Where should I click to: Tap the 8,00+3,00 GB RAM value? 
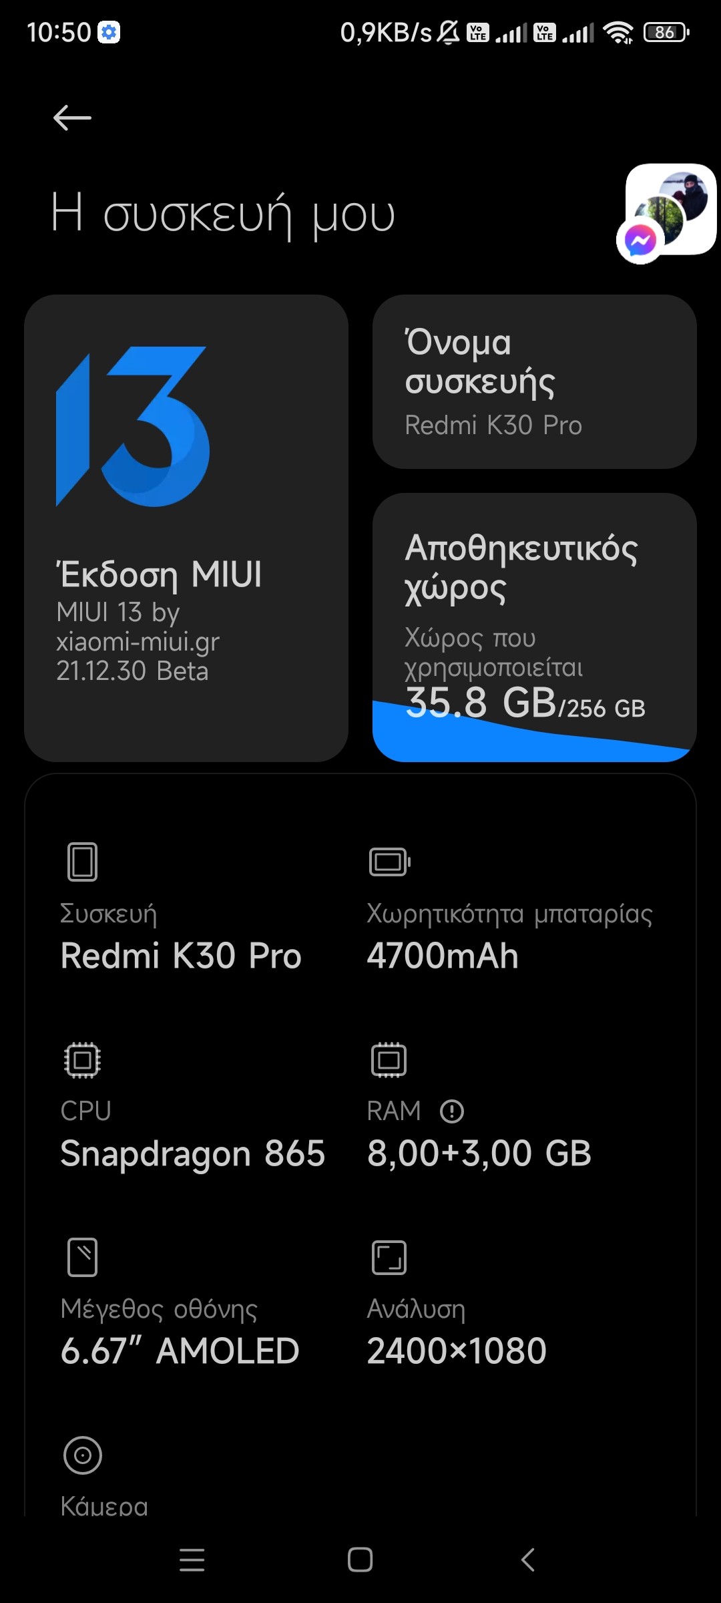(479, 1153)
